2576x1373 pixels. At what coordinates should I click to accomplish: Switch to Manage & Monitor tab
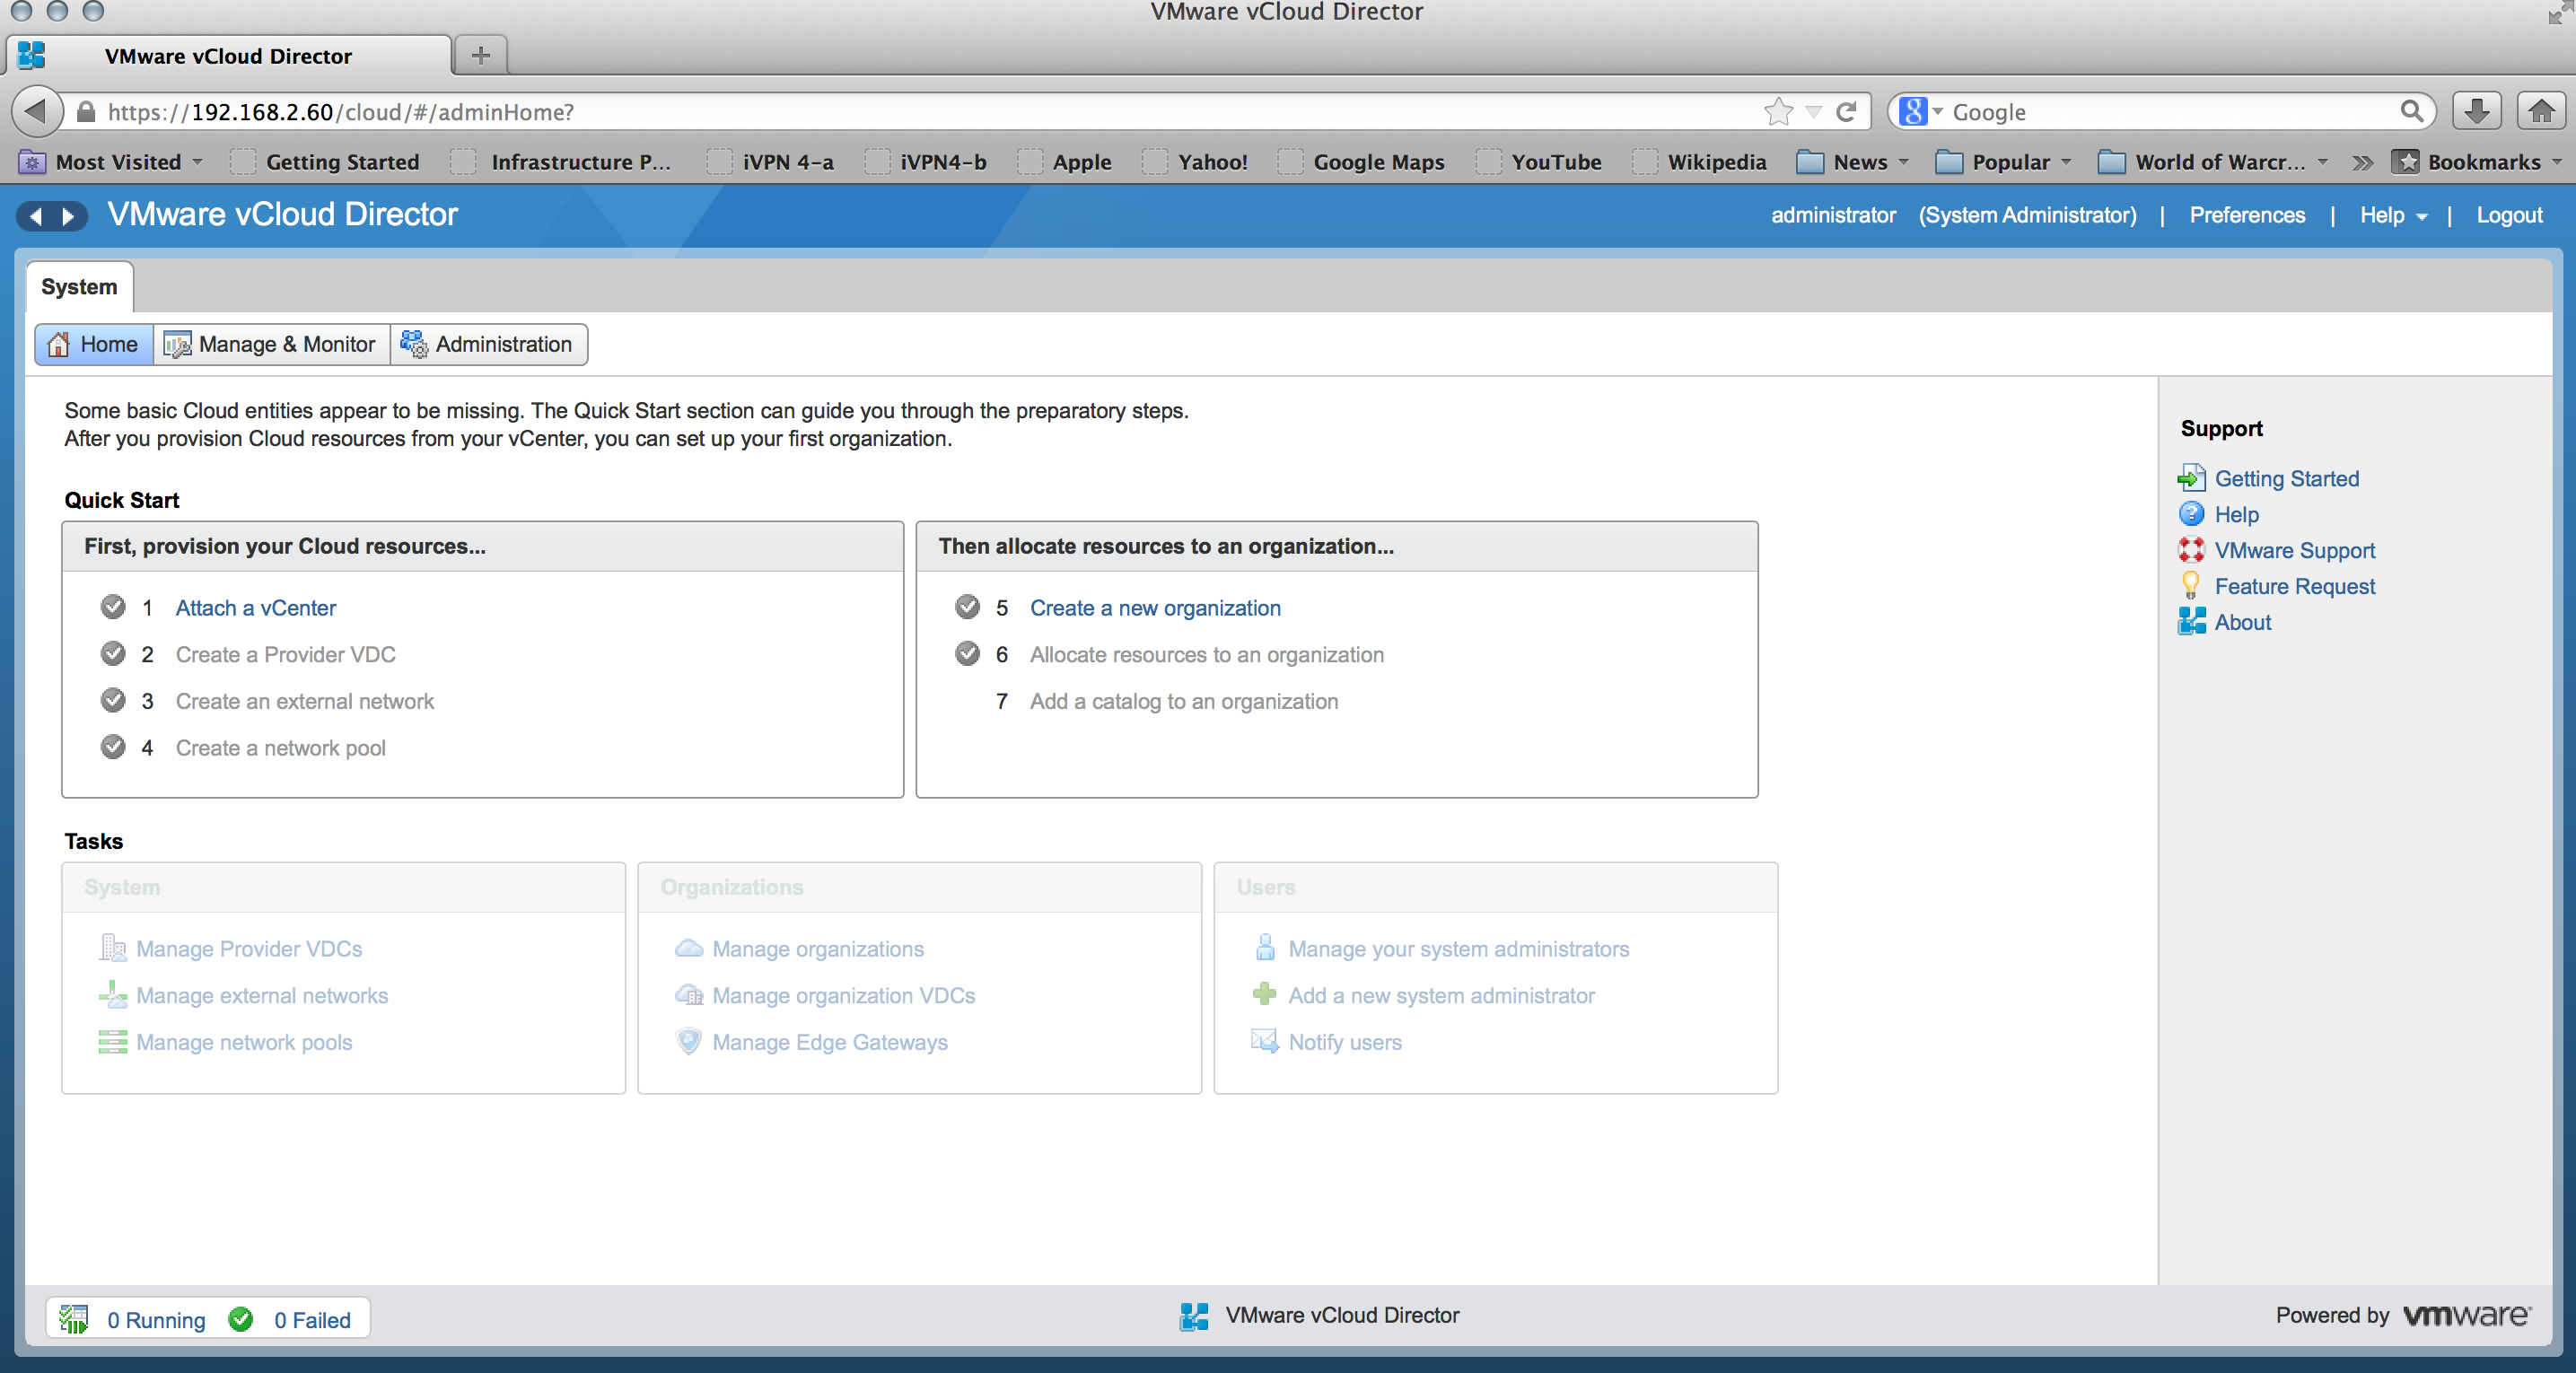click(x=270, y=344)
